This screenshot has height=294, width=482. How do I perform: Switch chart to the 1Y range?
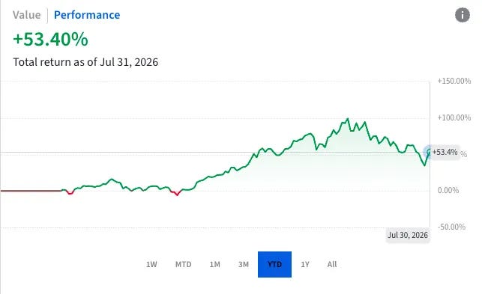click(x=305, y=264)
